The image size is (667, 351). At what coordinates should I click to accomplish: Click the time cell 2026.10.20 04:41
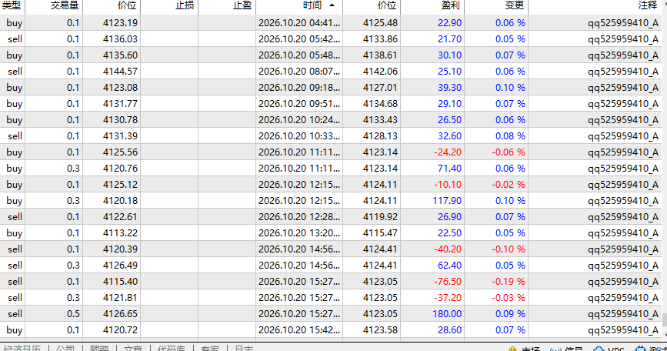[299, 23]
